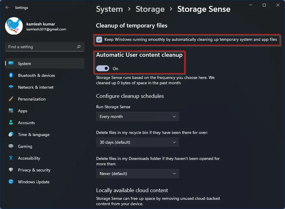Open the Run Storage Sense dropdown
Screen dimensions: 285x209
click(x=138, y=116)
